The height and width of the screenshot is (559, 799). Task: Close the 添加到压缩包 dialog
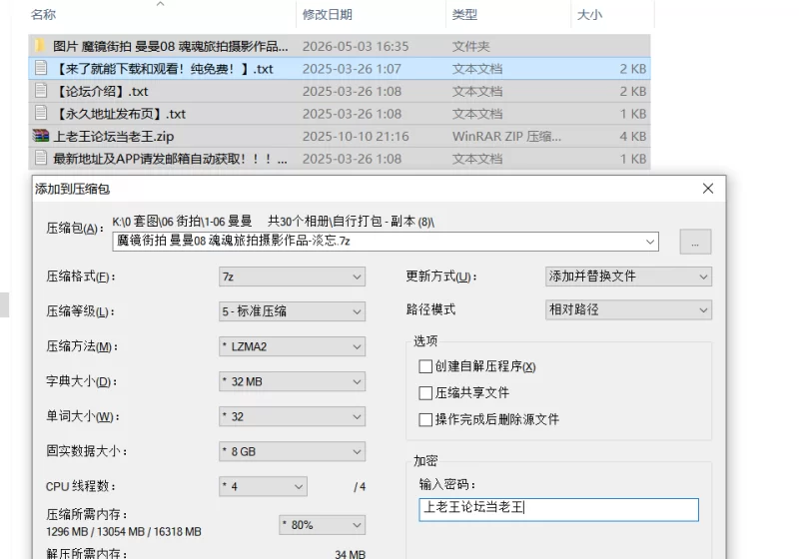coord(708,189)
